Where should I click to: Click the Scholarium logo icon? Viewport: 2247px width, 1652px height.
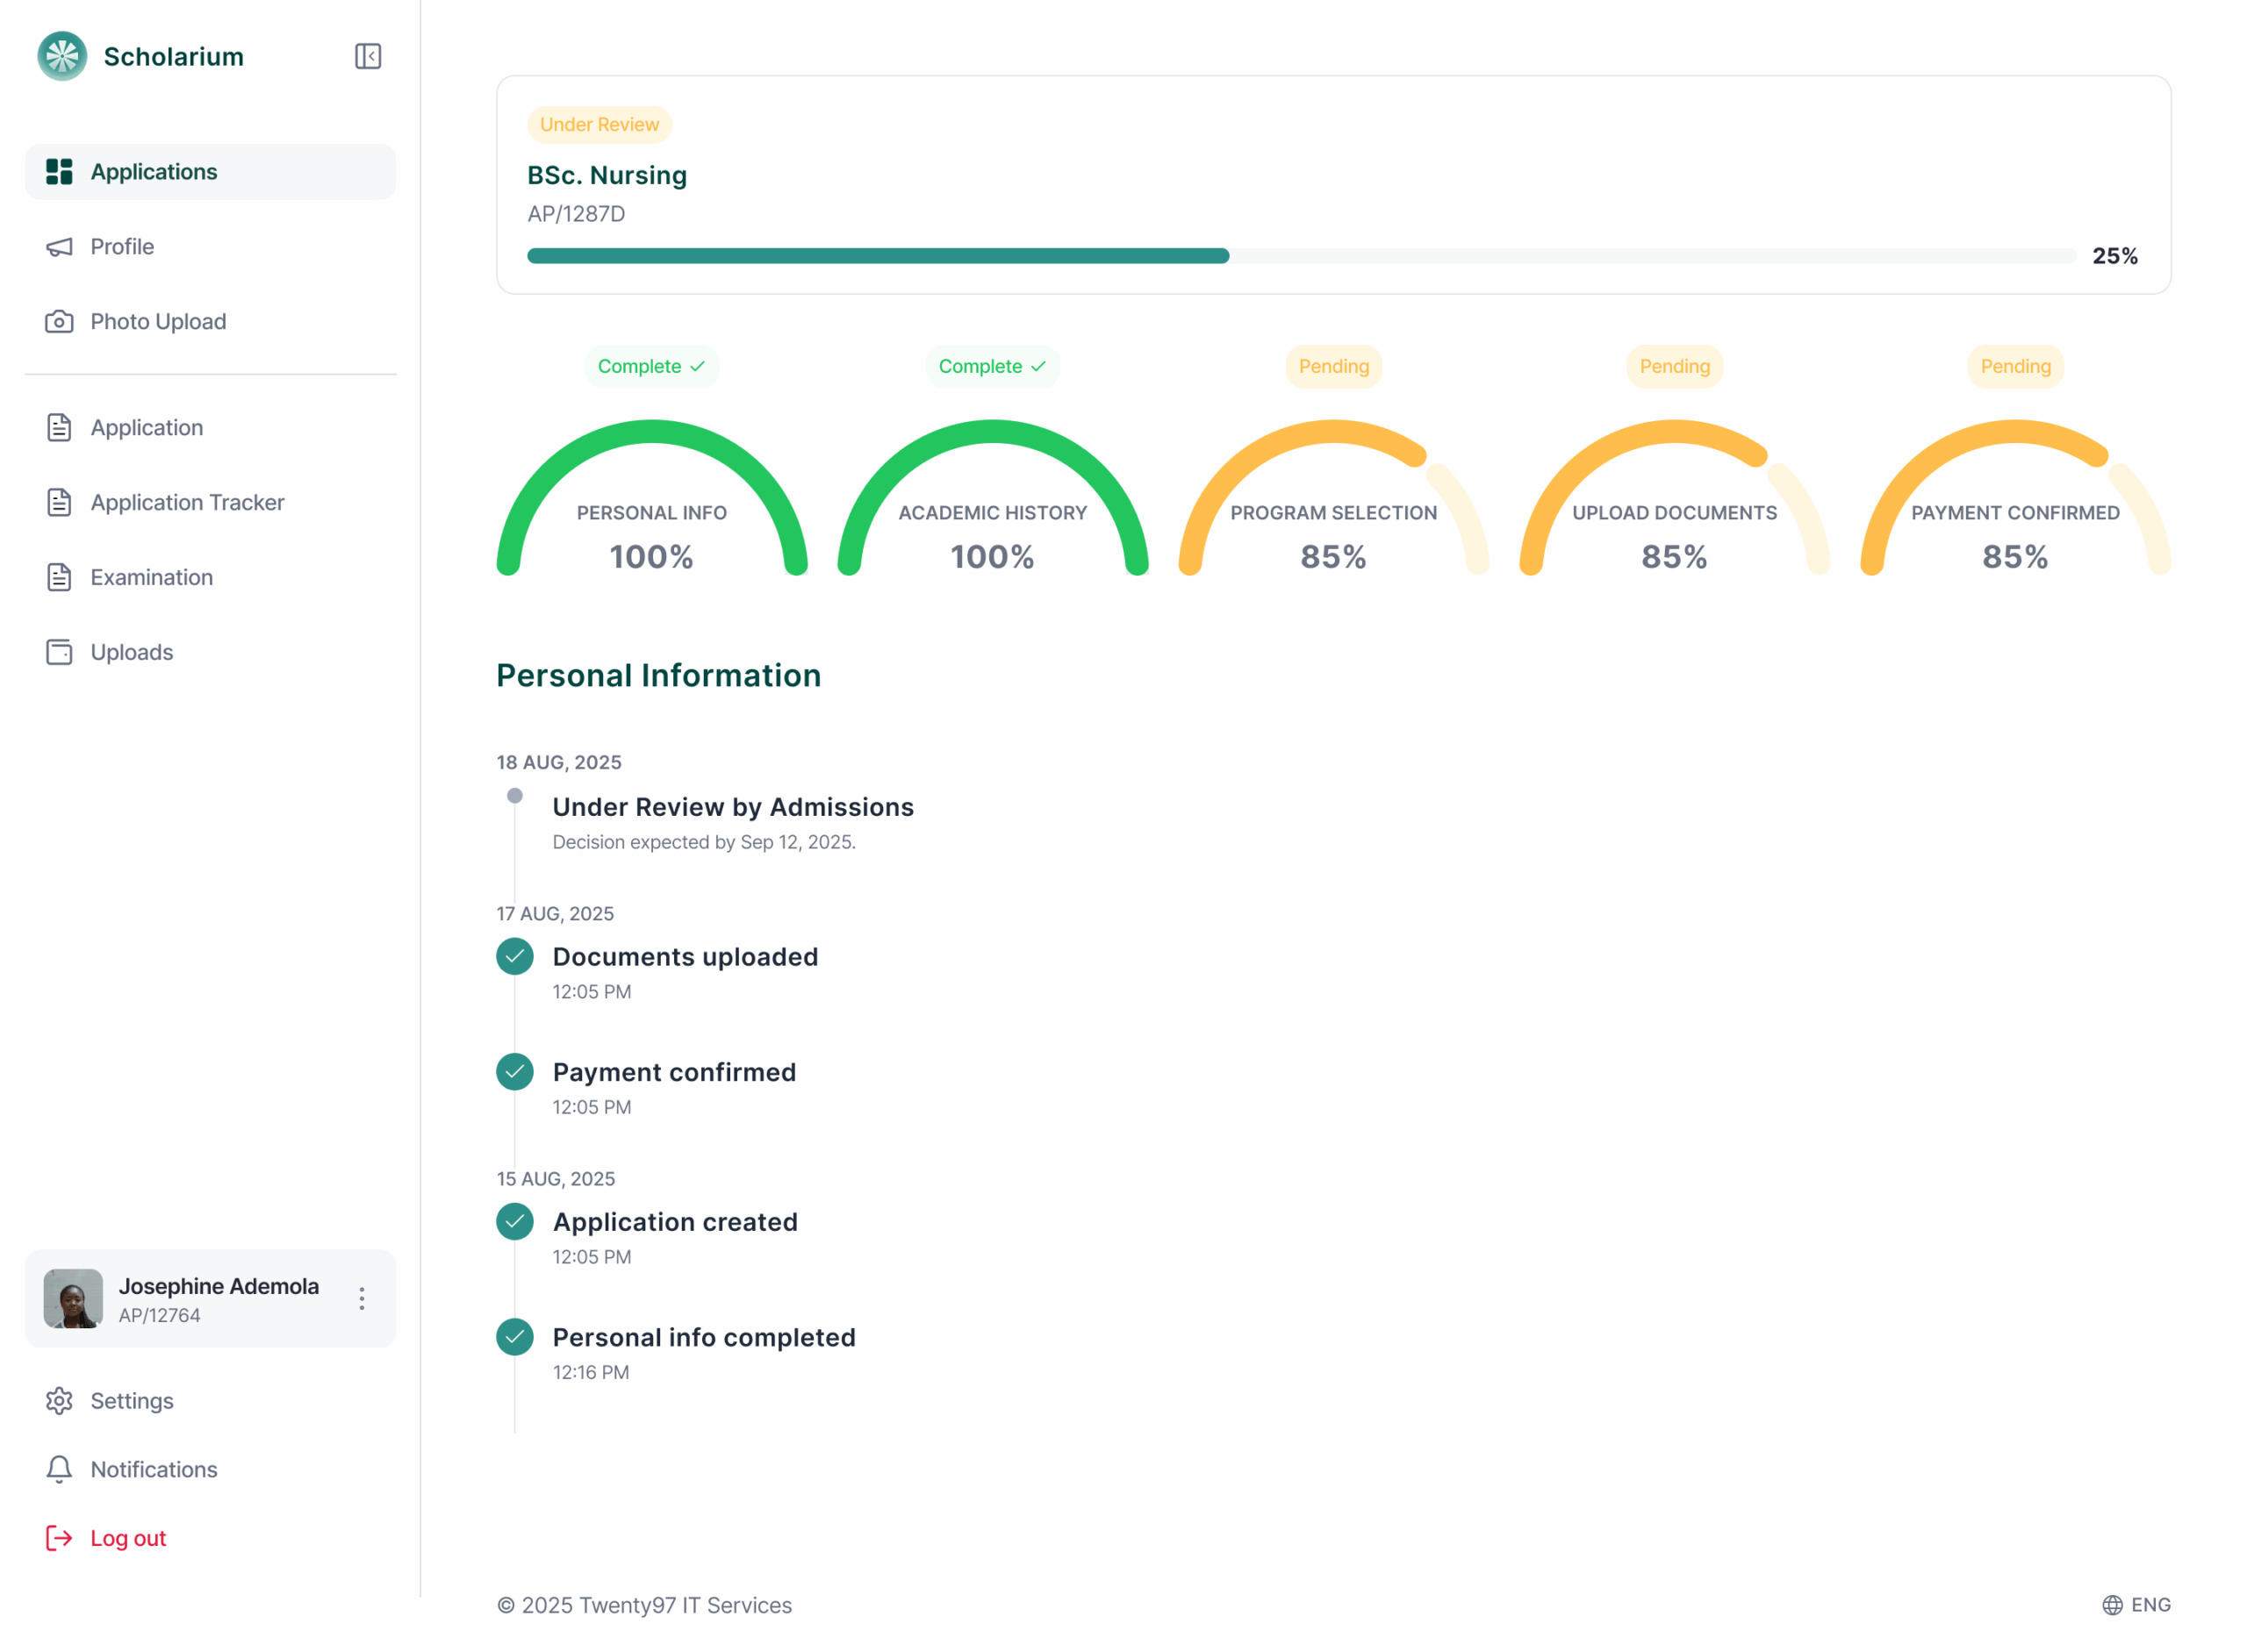(62, 56)
